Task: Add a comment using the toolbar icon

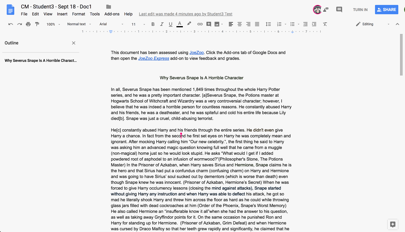Action: [208, 24]
